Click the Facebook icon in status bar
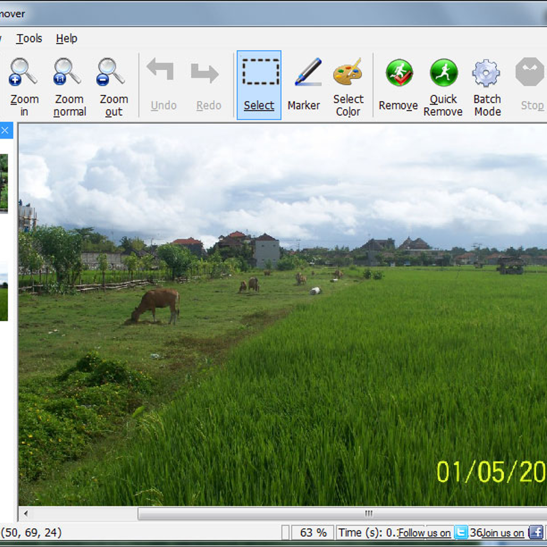Image resolution: width=547 pixels, height=547 pixels. click(x=536, y=532)
